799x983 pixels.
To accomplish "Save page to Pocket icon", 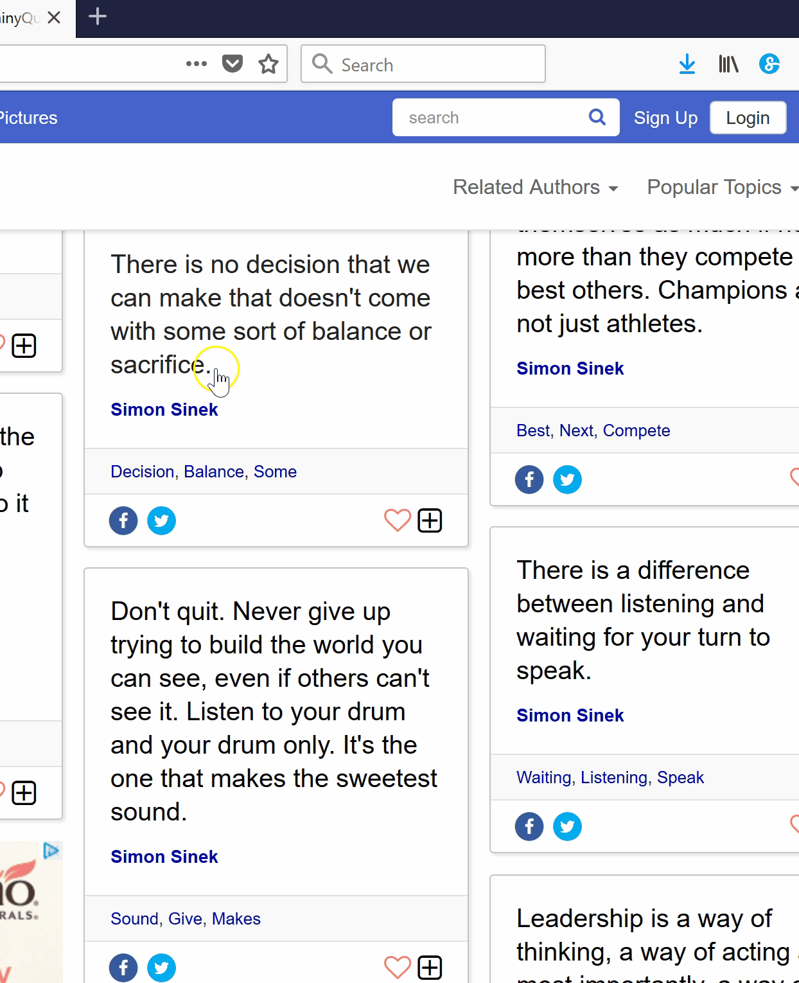I will 233,64.
